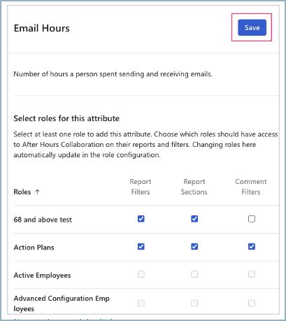Check Comment Filters for Advanced Configuration Employees
This screenshot has height=321, width=286.
(252, 303)
